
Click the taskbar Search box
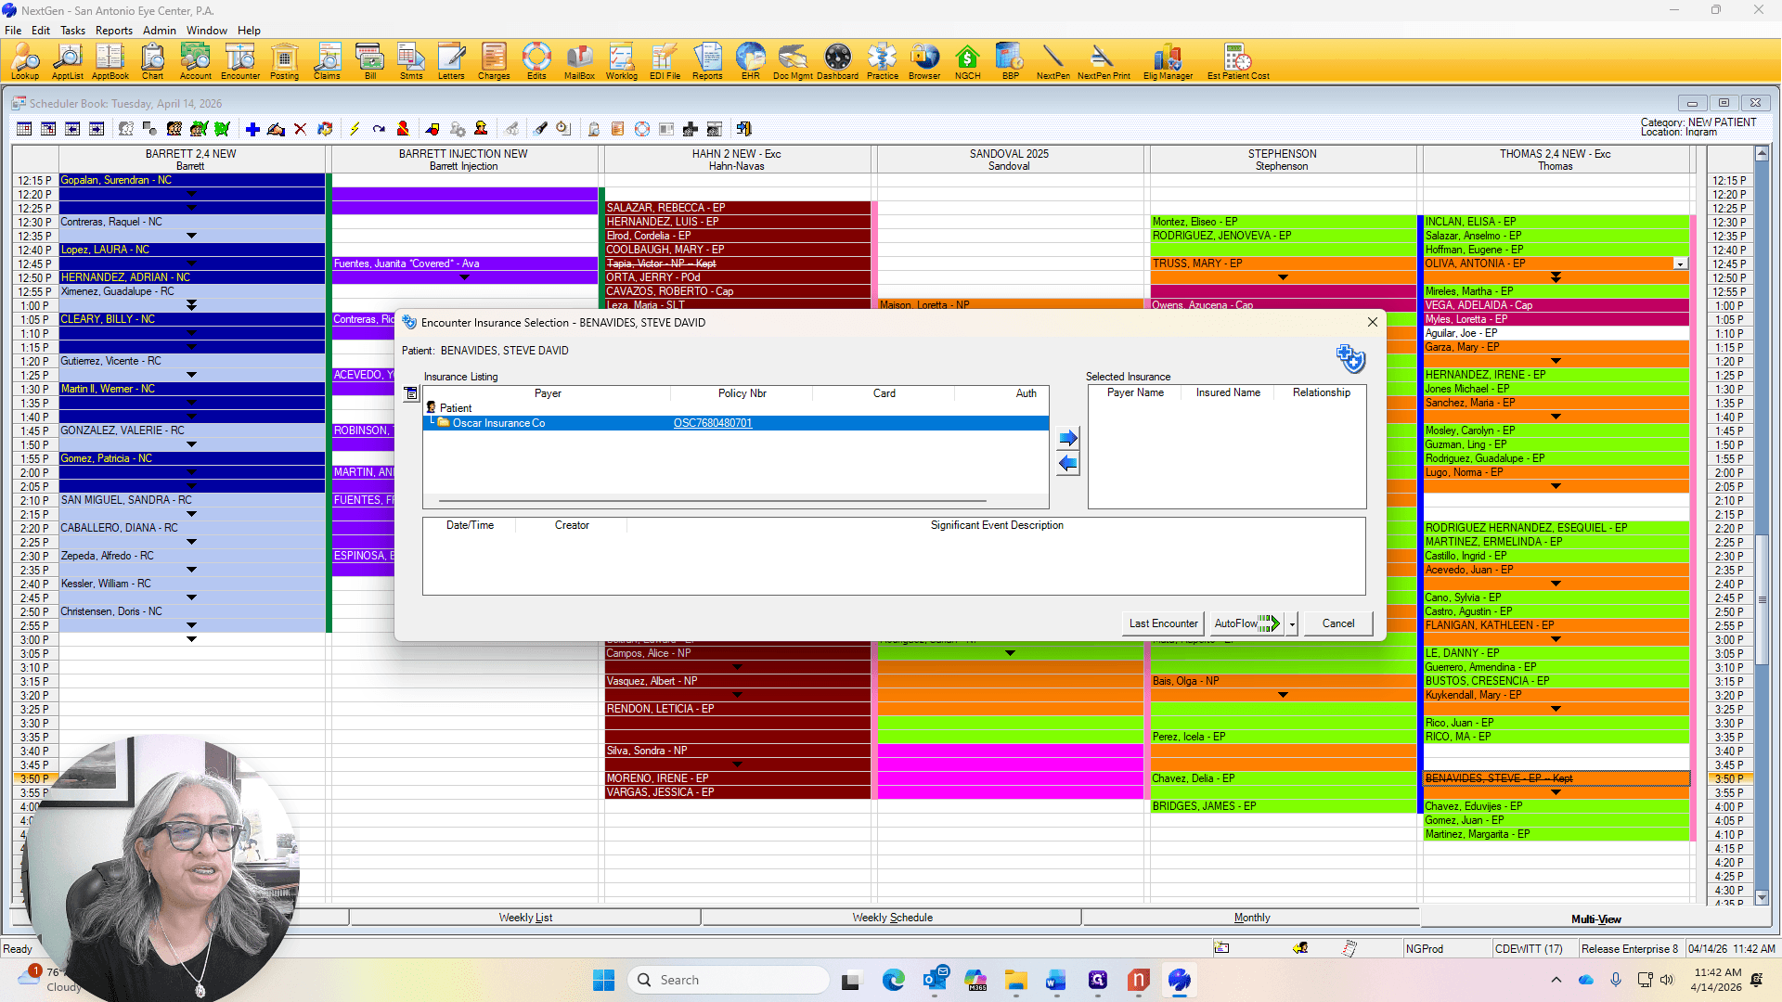click(x=729, y=981)
